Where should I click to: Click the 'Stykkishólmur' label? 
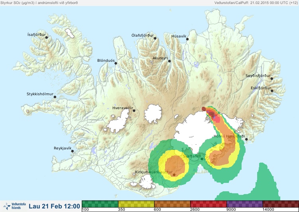(x=40, y=94)
